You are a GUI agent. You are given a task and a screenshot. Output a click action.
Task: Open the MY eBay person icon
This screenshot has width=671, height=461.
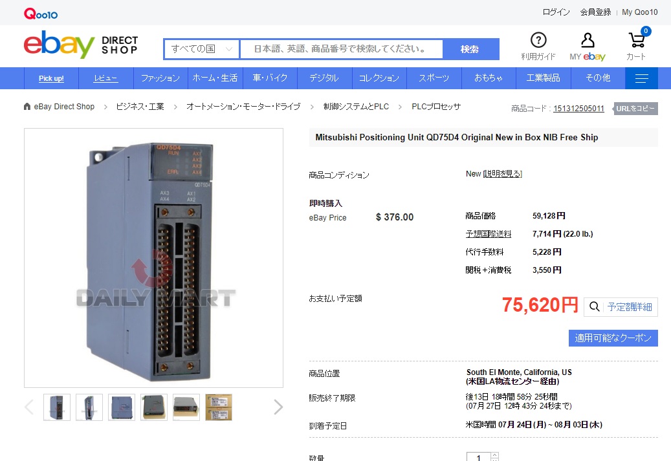pos(588,40)
